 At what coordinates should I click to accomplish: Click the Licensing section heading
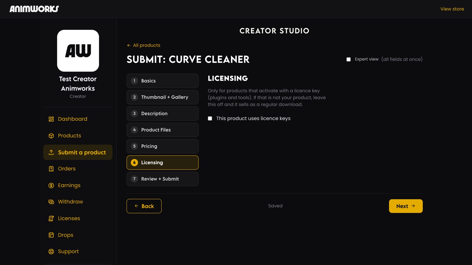point(228,78)
